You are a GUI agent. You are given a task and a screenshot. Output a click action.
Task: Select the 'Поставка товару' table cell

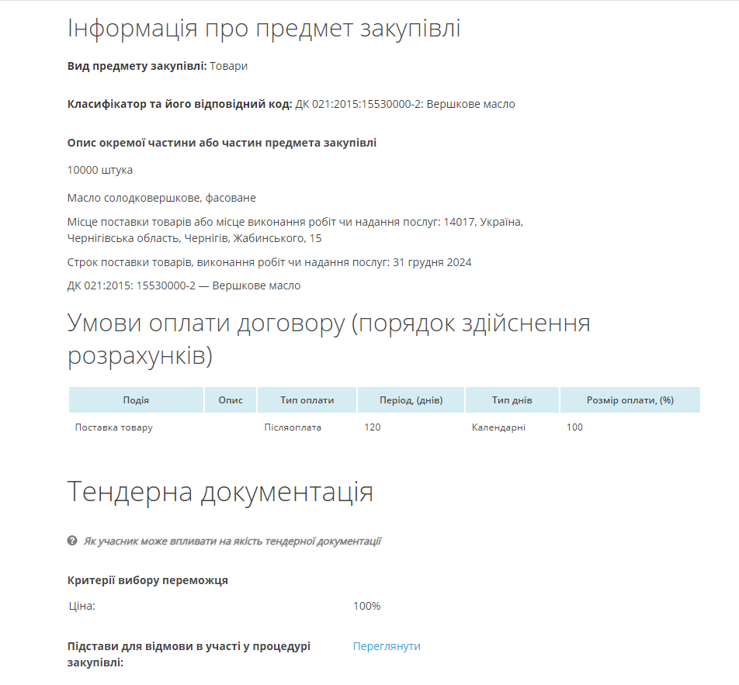(114, 427)
